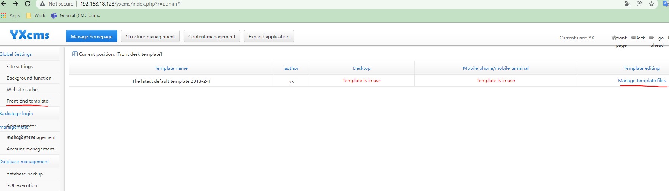Viewport: 669px width, 191px height.
Task: Click Template is in use under Desktop
Action: coord(361,80)
